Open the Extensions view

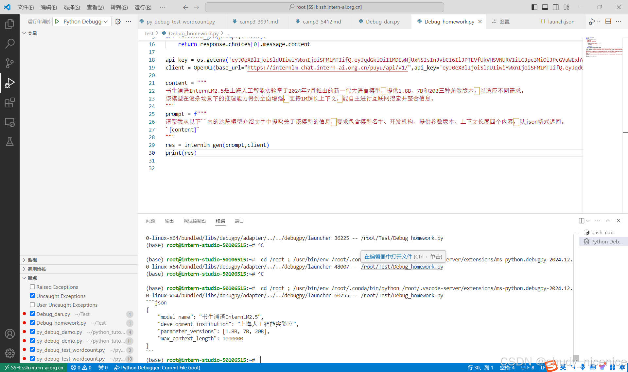[10, 102]
